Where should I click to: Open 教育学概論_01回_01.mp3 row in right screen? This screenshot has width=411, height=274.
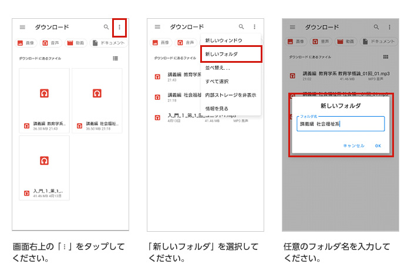pos(340,76)
